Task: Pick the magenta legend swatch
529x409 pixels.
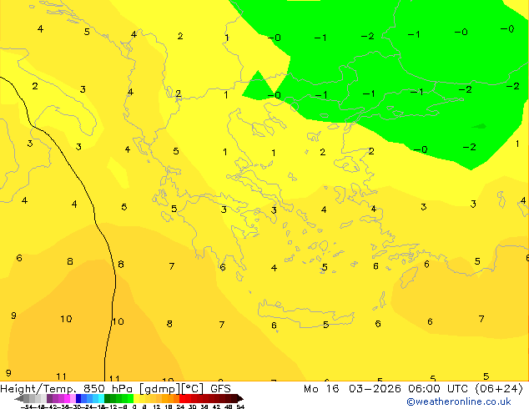Action: [67, 398]
